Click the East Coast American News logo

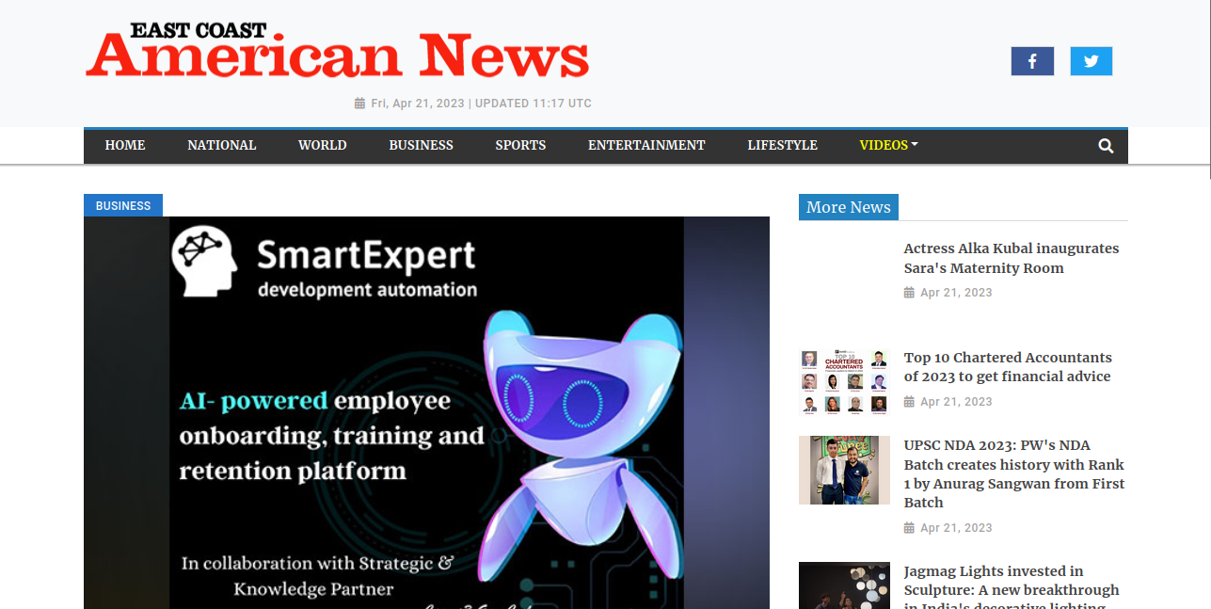coord(337,52)
